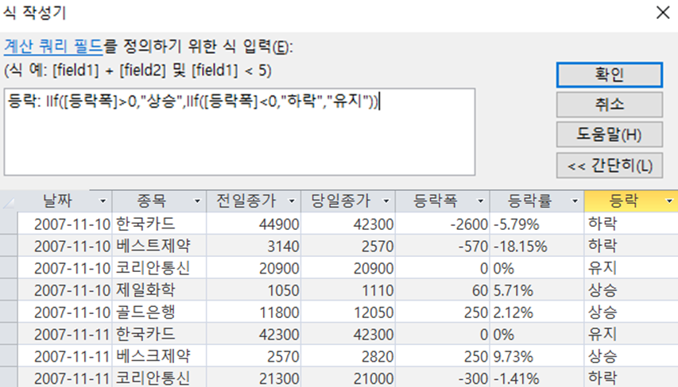Select the 당일종가 column header
The height and width of the screenshot is (387, 678).
click(348, 201)
